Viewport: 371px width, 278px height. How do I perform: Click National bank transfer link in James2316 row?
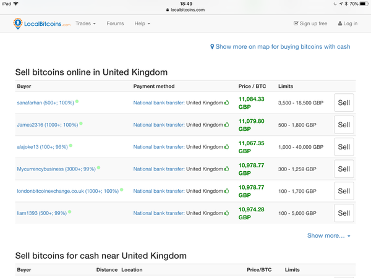tap(159, 125)
